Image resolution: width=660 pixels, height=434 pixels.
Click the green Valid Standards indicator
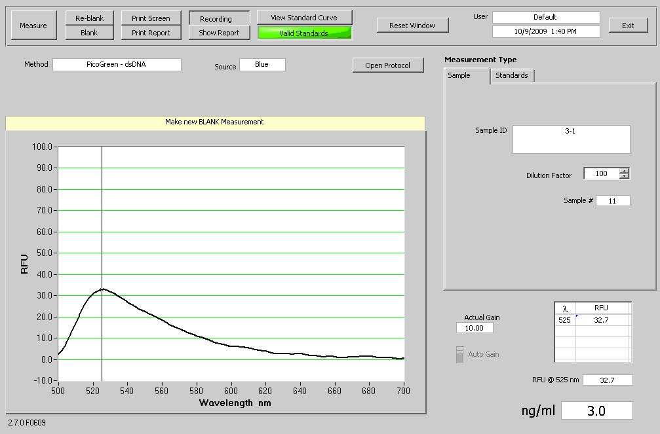[x=304, y=33]
